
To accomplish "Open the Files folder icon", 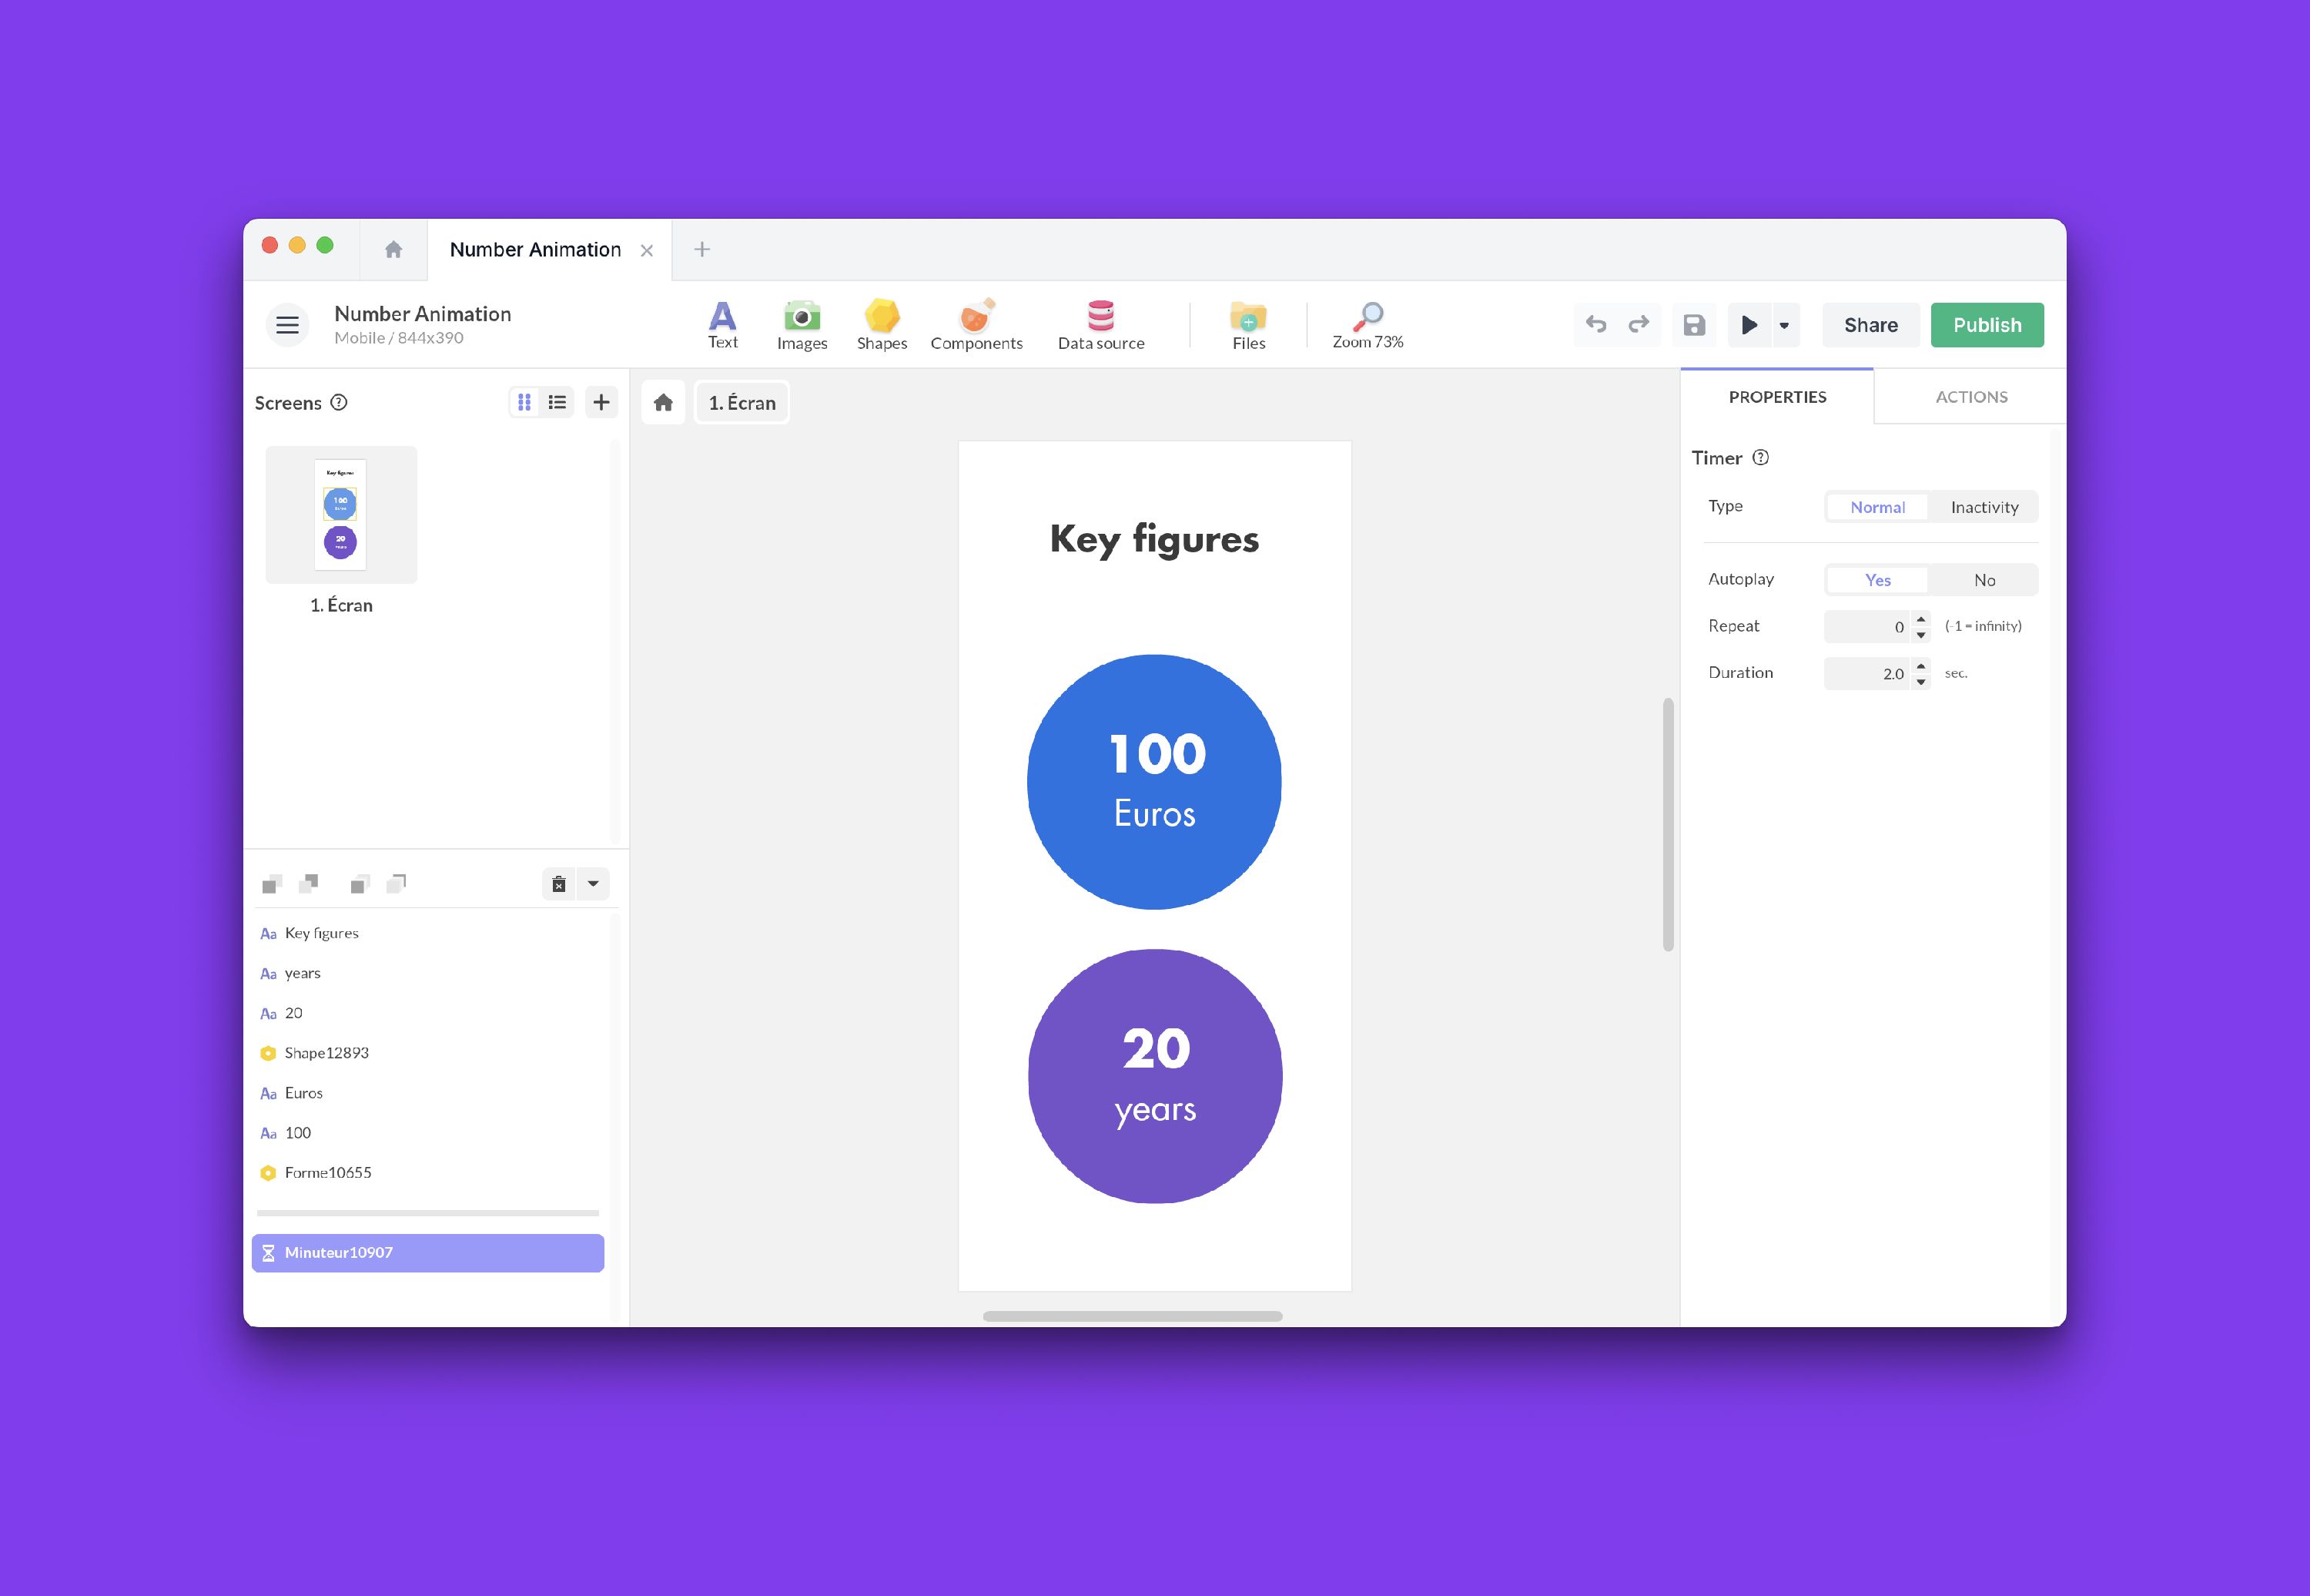I will 1247,325.
